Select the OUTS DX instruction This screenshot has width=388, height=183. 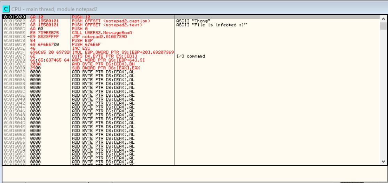pyautogui.click(x=104, y=56)
